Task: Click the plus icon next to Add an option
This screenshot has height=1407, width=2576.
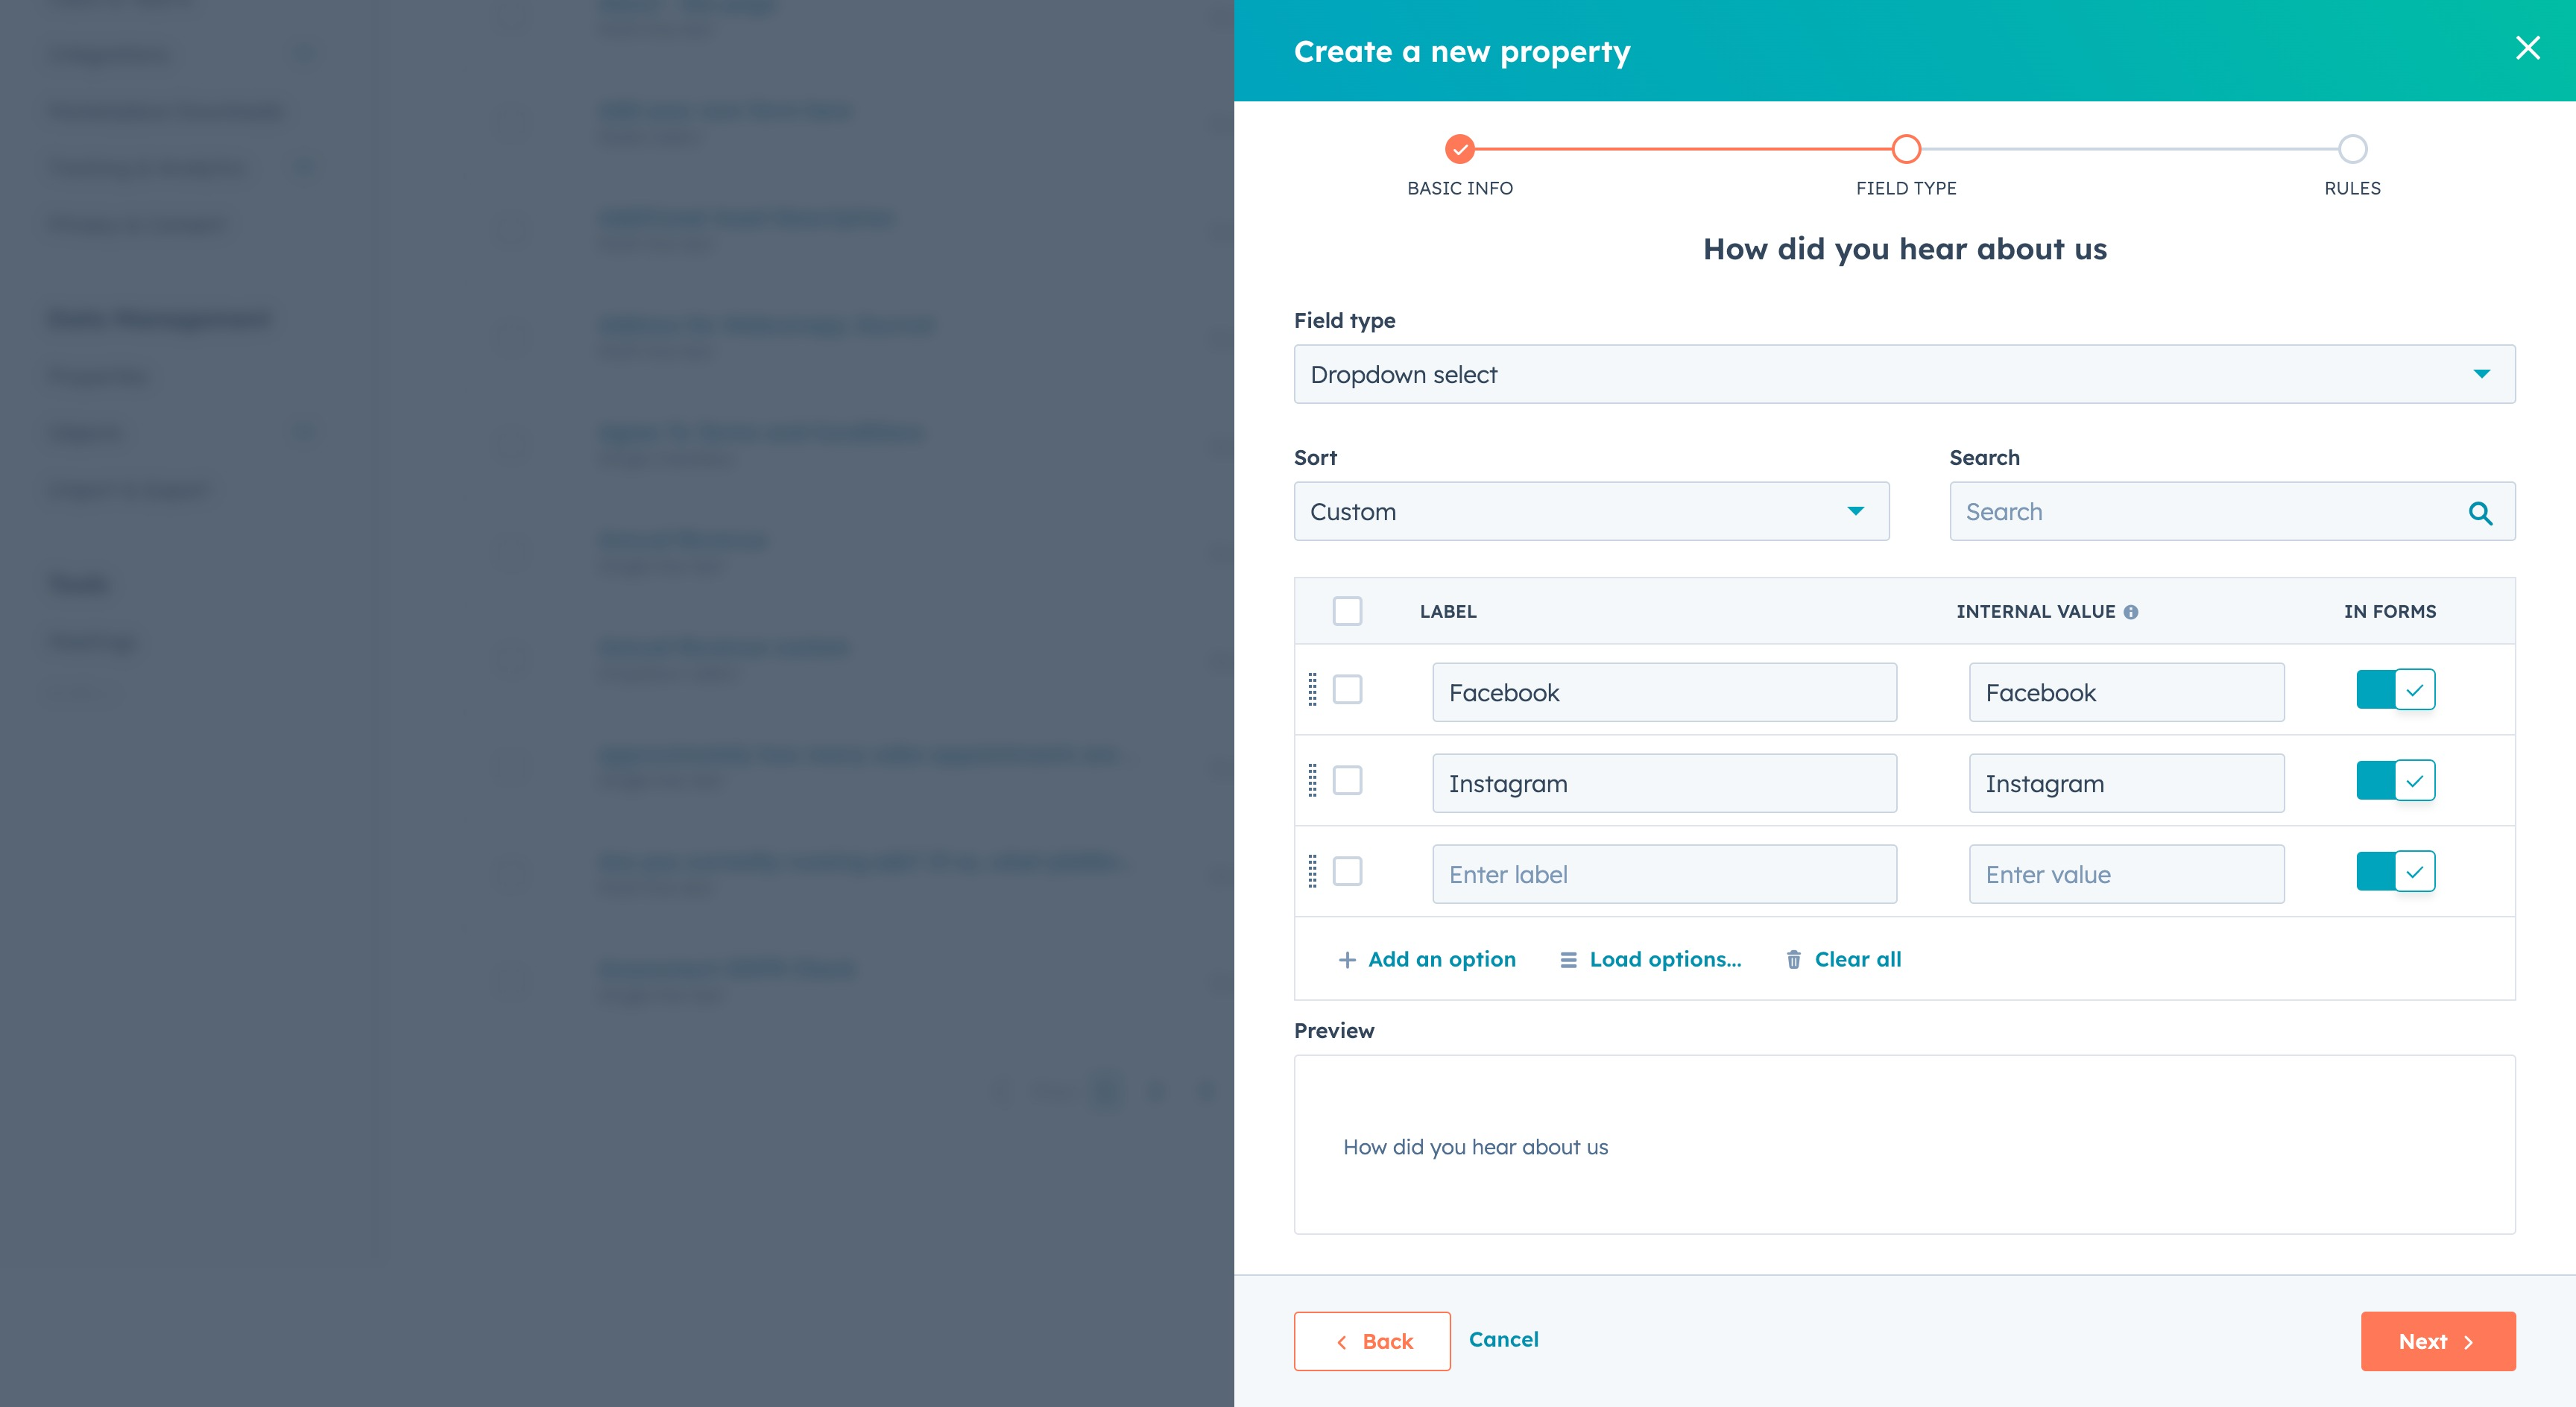Action: (1348, 959)
